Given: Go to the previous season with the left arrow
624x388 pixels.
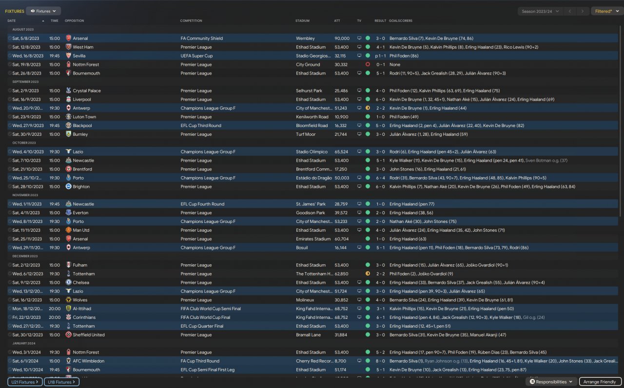Looking at the screenshot, I should click(x=569, y=11).
